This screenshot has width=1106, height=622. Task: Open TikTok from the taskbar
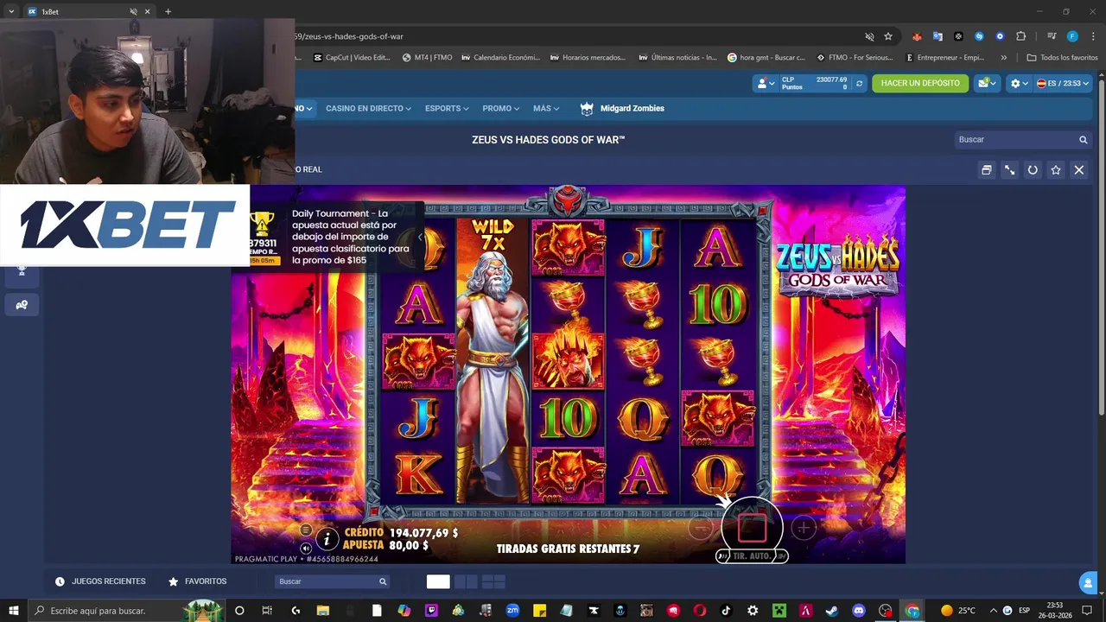pos(726,611)
